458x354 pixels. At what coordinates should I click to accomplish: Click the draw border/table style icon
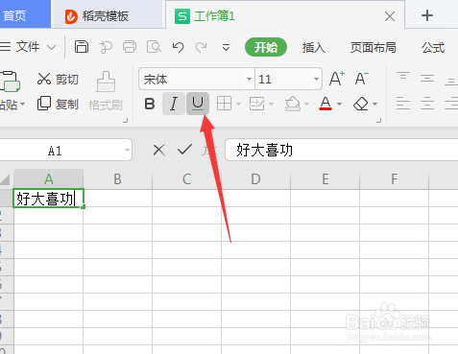click(x=256, y=104)
